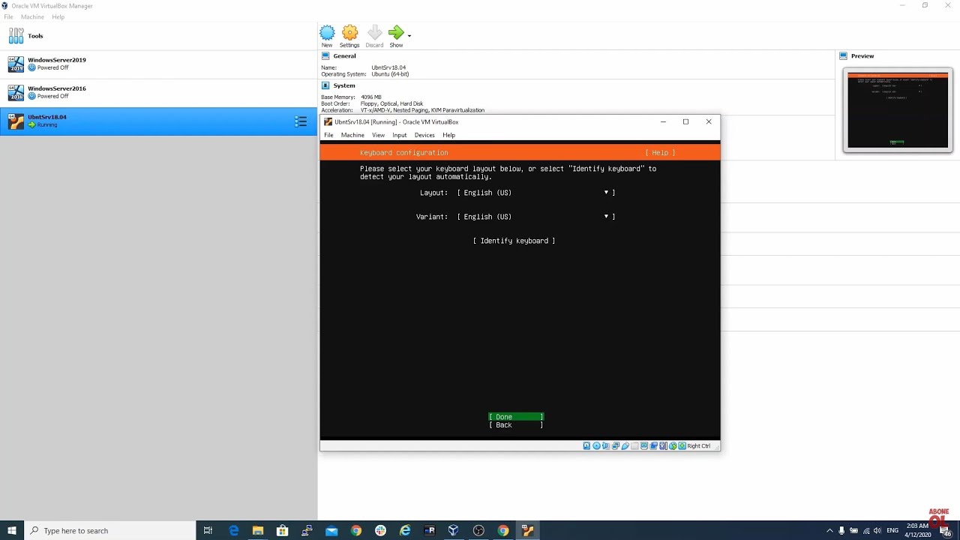Click the Discard toolbar icon
Viewport: 960px width, 540px height.
[x=374, y=32]
